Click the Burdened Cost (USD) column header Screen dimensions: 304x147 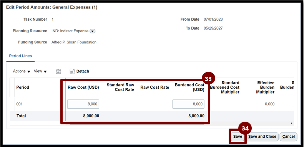[x=189, y=88]
